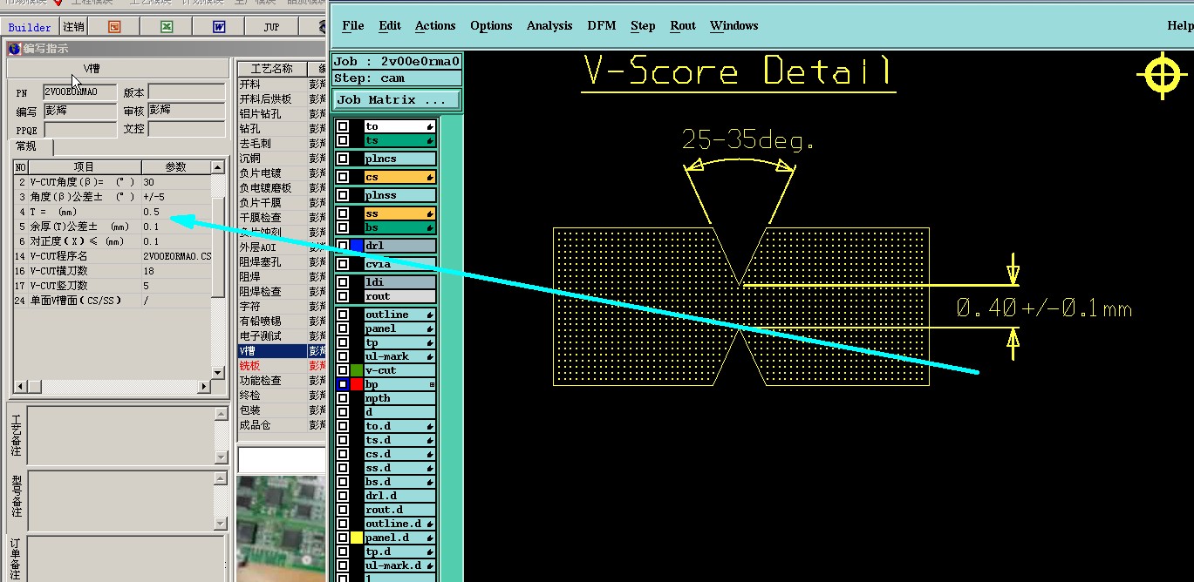Viewport: 1194px width, 582px height.
Task: Open the Actions menu
Action: pyautogui.click(x=435, y=25)
